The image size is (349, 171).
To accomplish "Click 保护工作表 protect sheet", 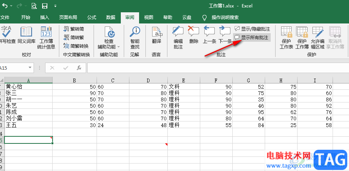I will (x=286, y=38).
